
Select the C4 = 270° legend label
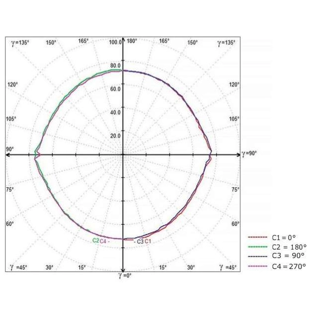point(287,266)
